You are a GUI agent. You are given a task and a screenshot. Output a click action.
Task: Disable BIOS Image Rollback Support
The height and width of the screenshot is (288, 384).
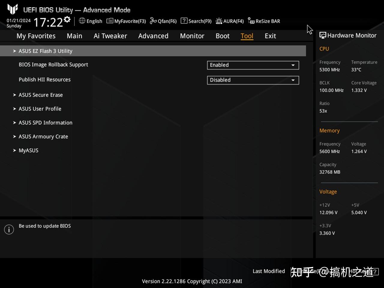pyautogui.click(x=252, y=65)
